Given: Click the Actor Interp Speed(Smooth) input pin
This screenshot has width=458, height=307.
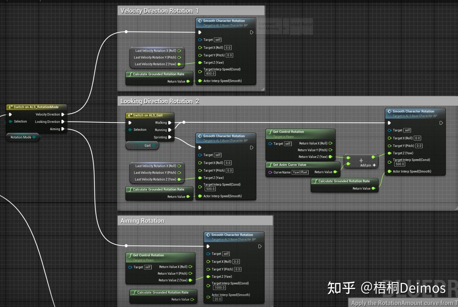Looking at the screenshot, I should coord(199,81).
